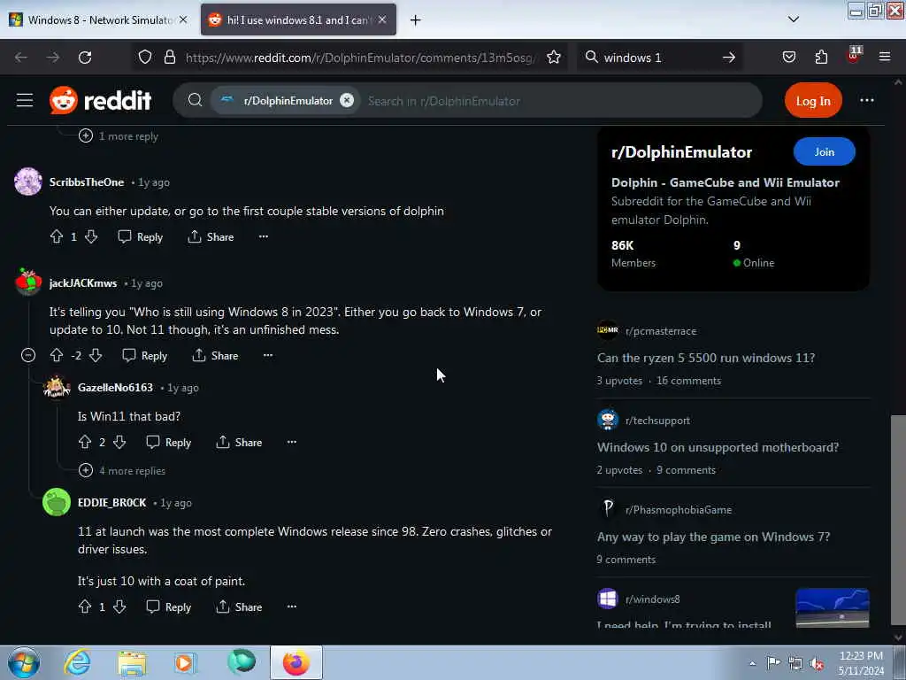Visit the r/pcmasterrace subreddit link
Image resolution: width=906 pixels, height=680 pixels.
click(660, 331)
